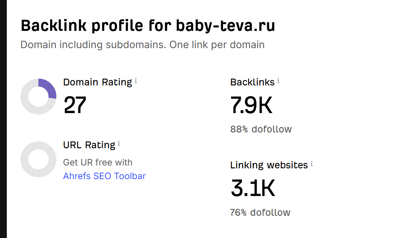Click the URL Rating label
The image size is (406, 238).
pos(89,145)
